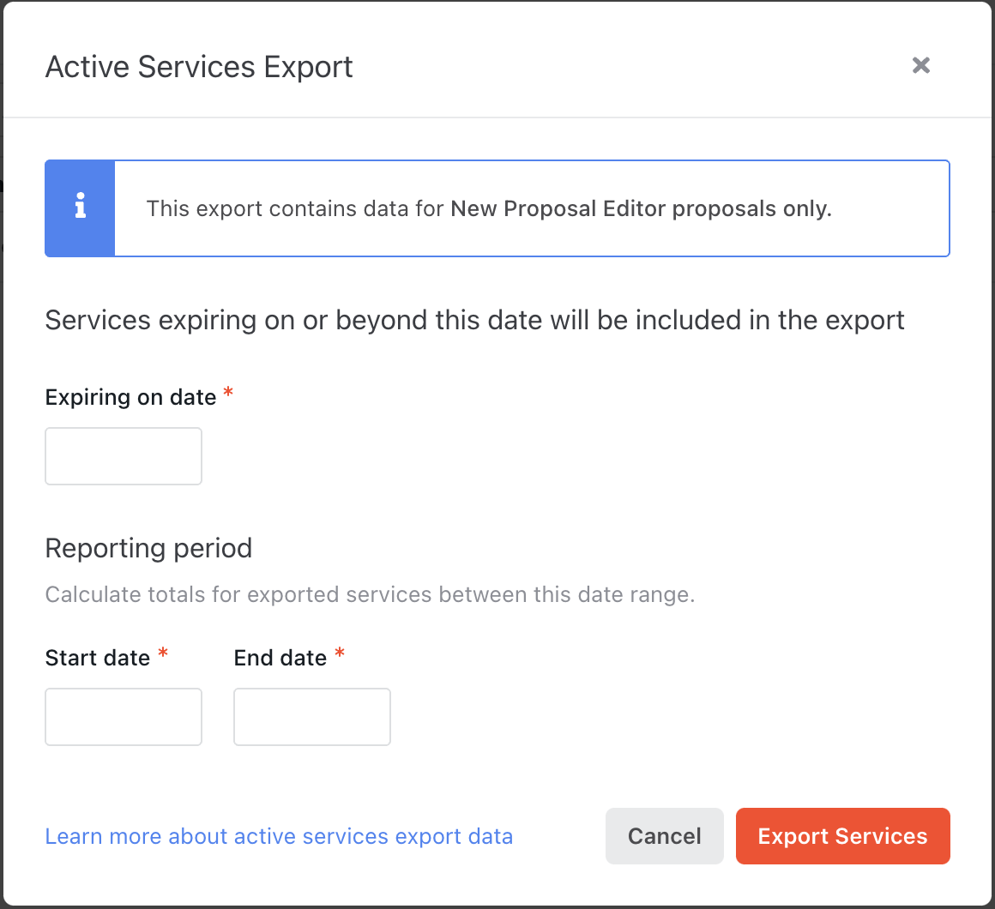
Task: Select the End date input box
Action: click(311, 717)
